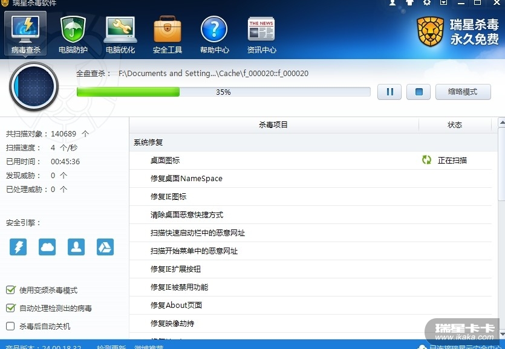This screenshot has width=505, height=349.
Task: Open settings gear in title bar
Action: point(427,3)
